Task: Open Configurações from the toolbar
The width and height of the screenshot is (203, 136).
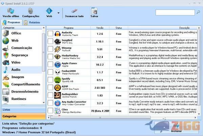Action: click(x=31, y=10)
